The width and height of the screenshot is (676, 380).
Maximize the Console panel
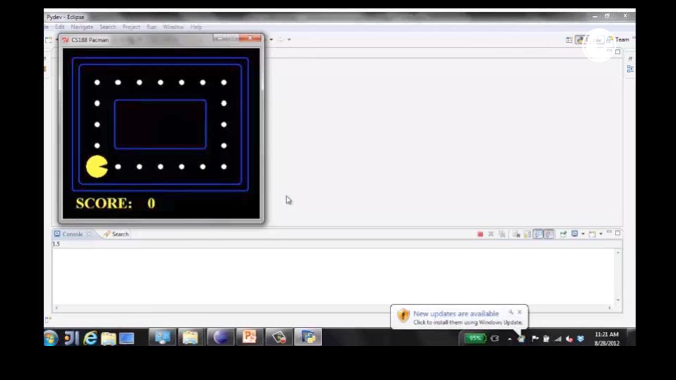click(617, 233)
